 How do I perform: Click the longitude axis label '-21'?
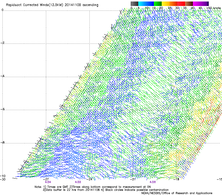(133, 179)
